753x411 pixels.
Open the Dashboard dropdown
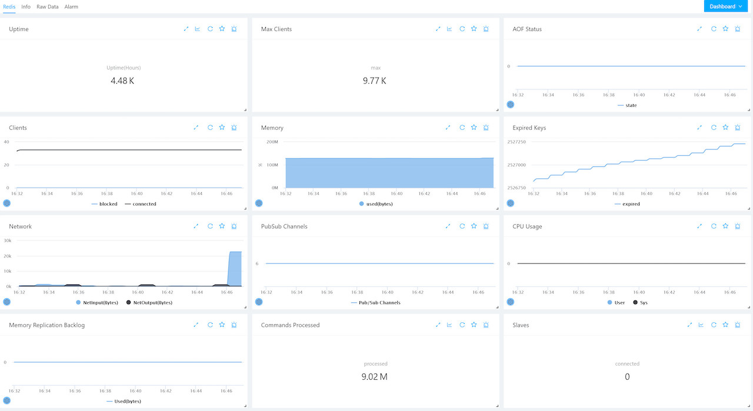point(725,6)
